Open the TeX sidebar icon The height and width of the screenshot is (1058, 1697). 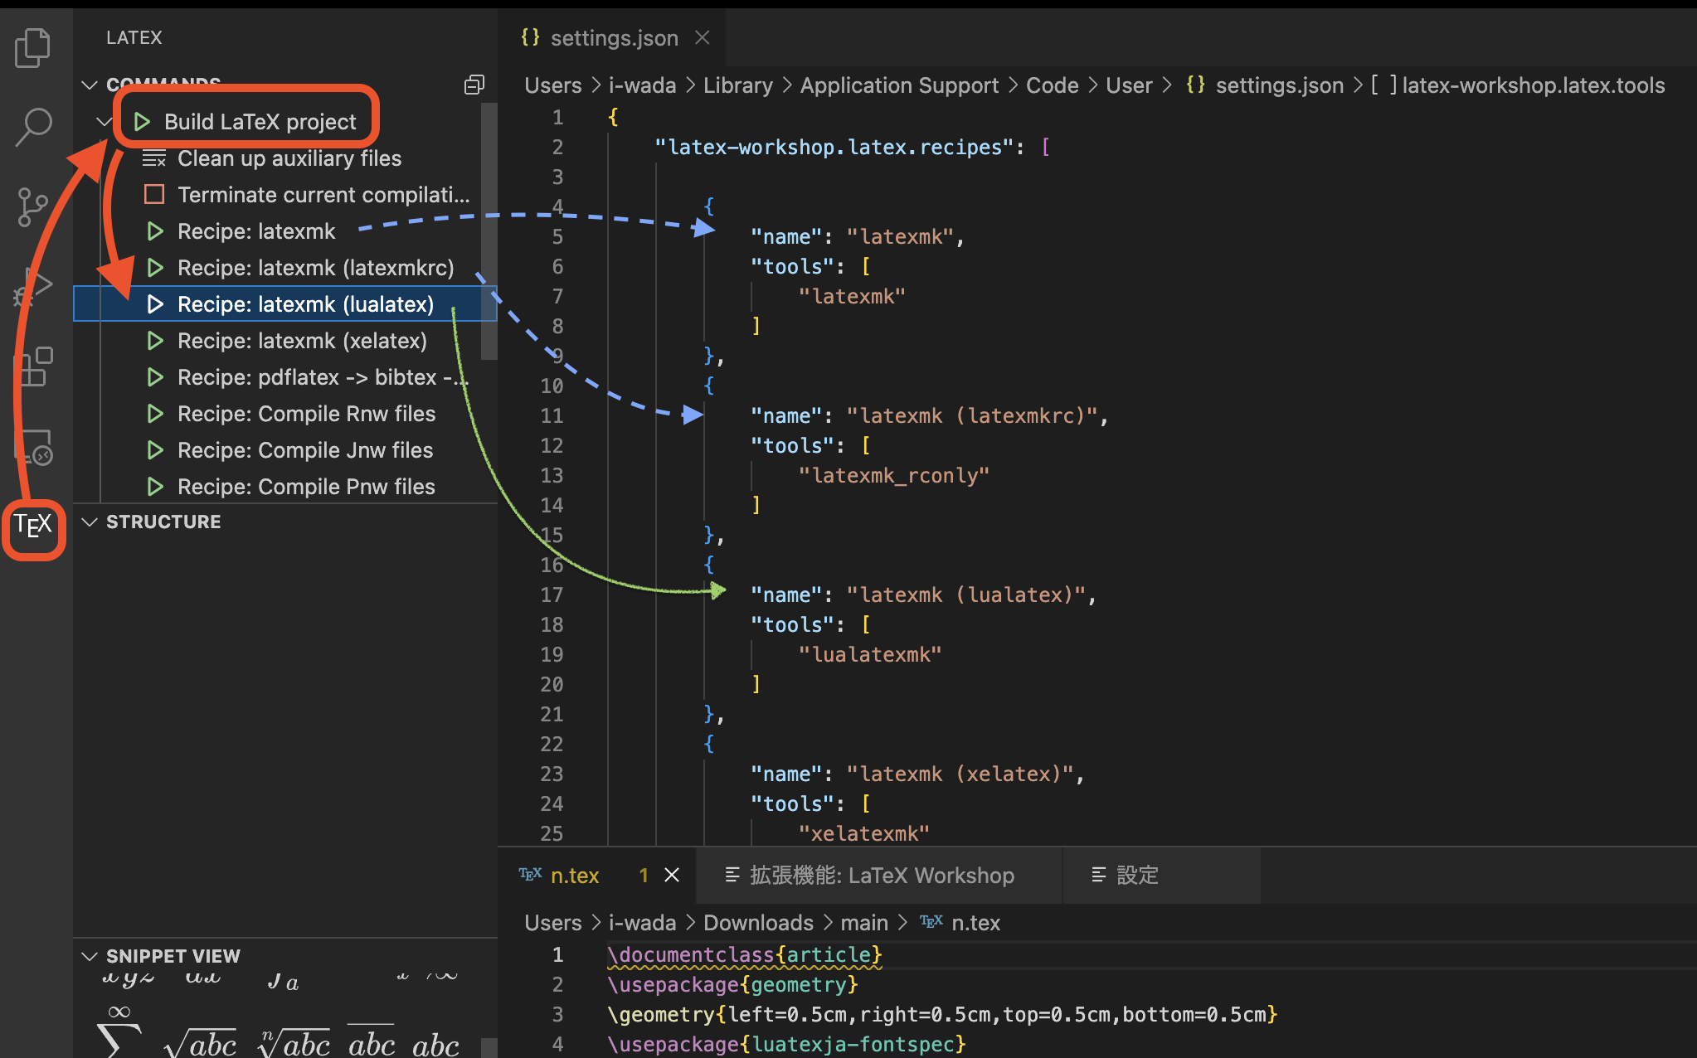[33, 526]
